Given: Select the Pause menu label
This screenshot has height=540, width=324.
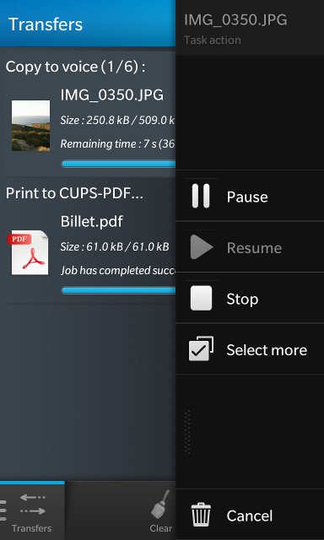Looking at the screenshot, I should pyautogui.click(x=247, y=197).
